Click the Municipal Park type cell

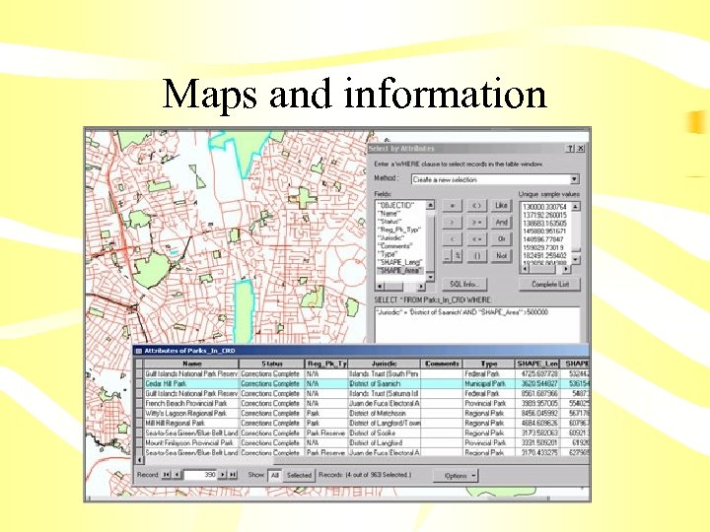tap(489, 383)
